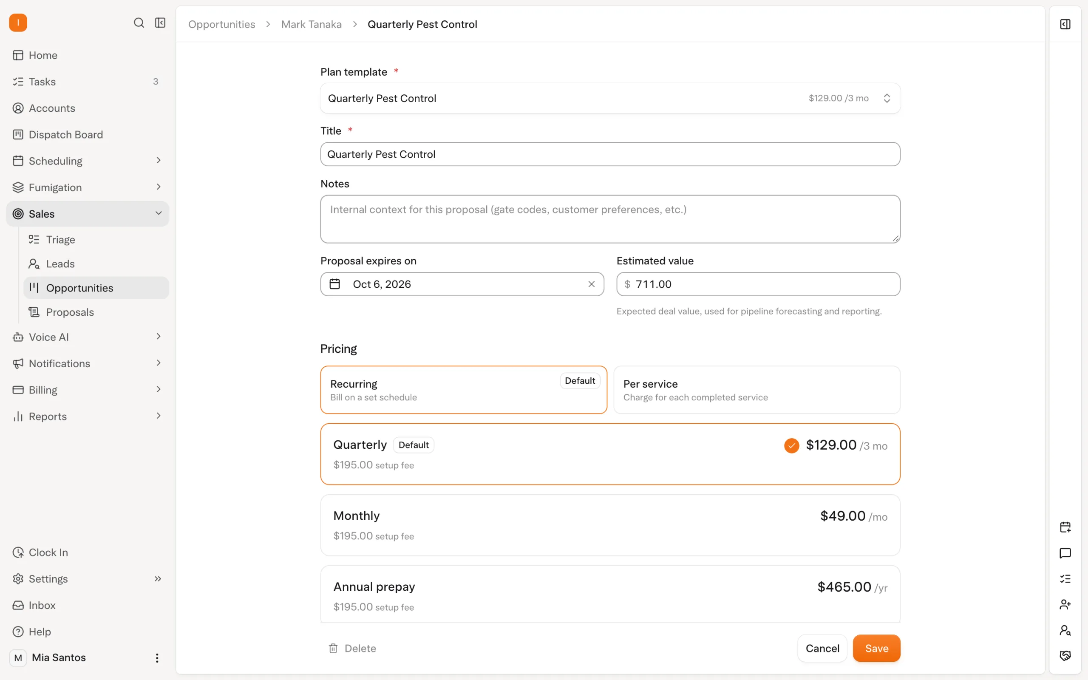Screen dimensions: 1088x680
Task: Click the Save button
Action: click(876, 648)
